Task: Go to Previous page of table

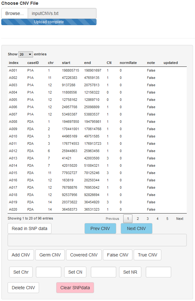Action: coord(112,219)
